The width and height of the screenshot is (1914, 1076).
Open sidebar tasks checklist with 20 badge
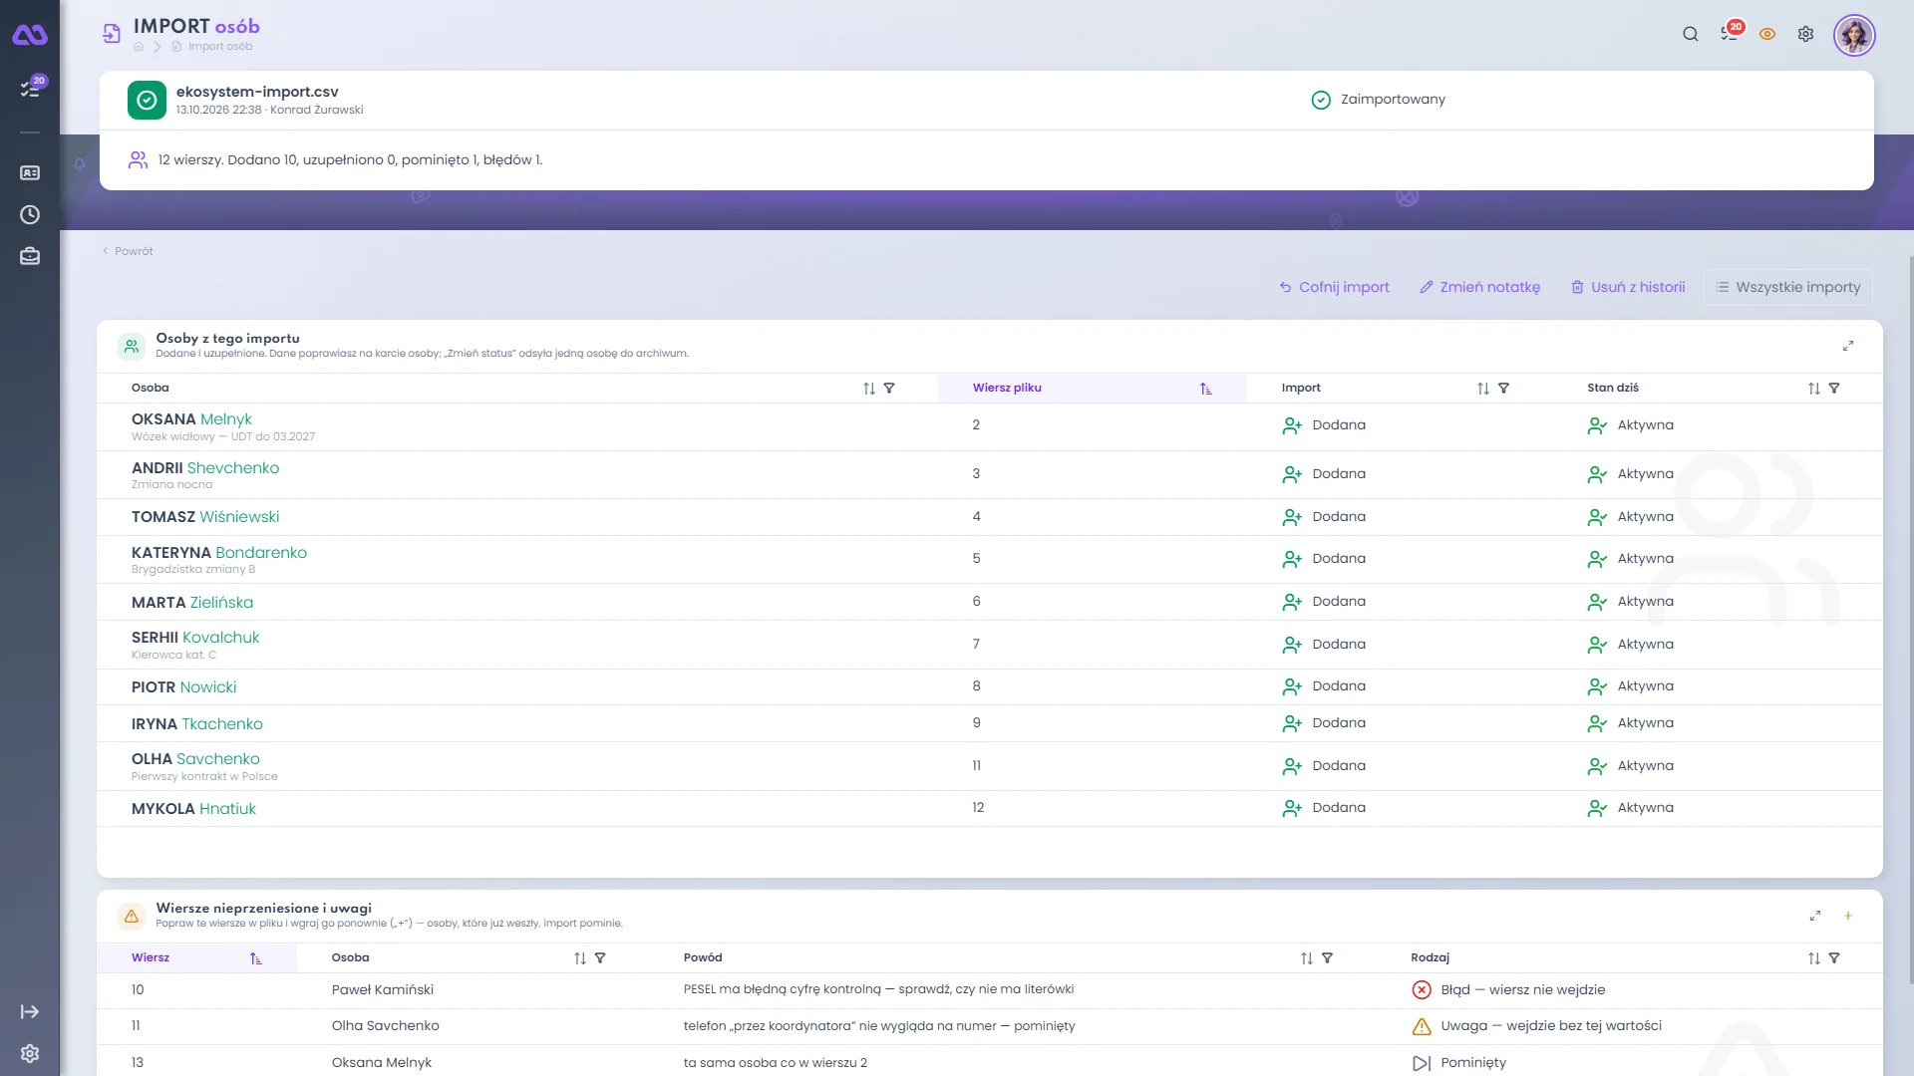30,88
